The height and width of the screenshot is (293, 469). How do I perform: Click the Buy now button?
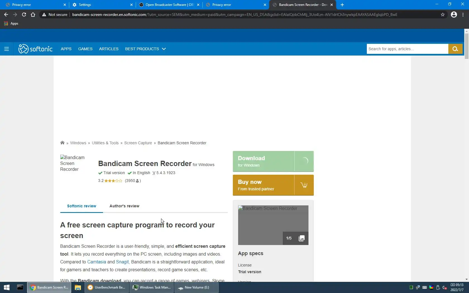click(x=273, y=185)
